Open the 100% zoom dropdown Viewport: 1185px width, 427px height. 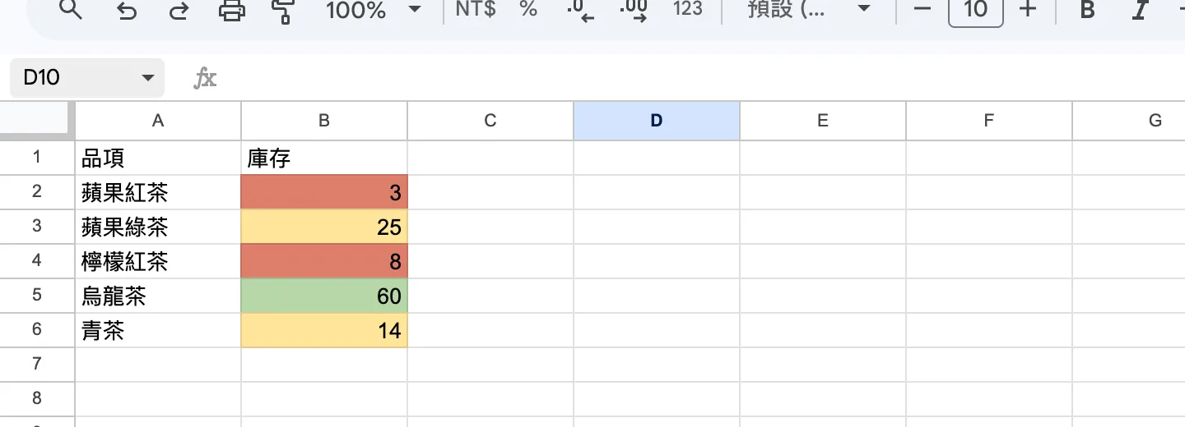[x=373, y=10]
